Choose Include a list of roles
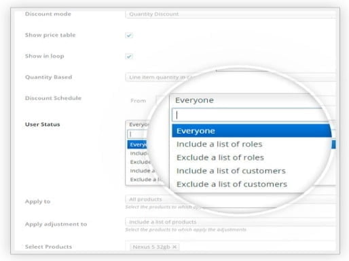Image resolution: width=349 pixels, height=261 pixels. [219, 144]
